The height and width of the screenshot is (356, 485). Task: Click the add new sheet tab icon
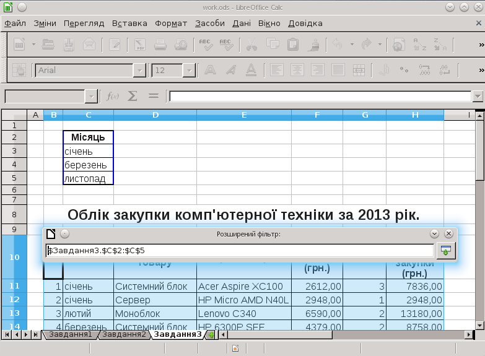coord(211,335)
